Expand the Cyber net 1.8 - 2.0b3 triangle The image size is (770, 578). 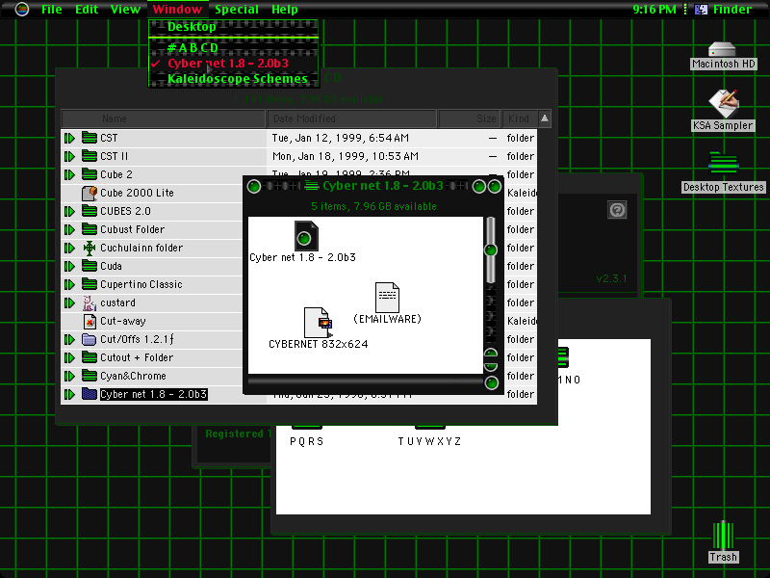(x=69, y=394)
